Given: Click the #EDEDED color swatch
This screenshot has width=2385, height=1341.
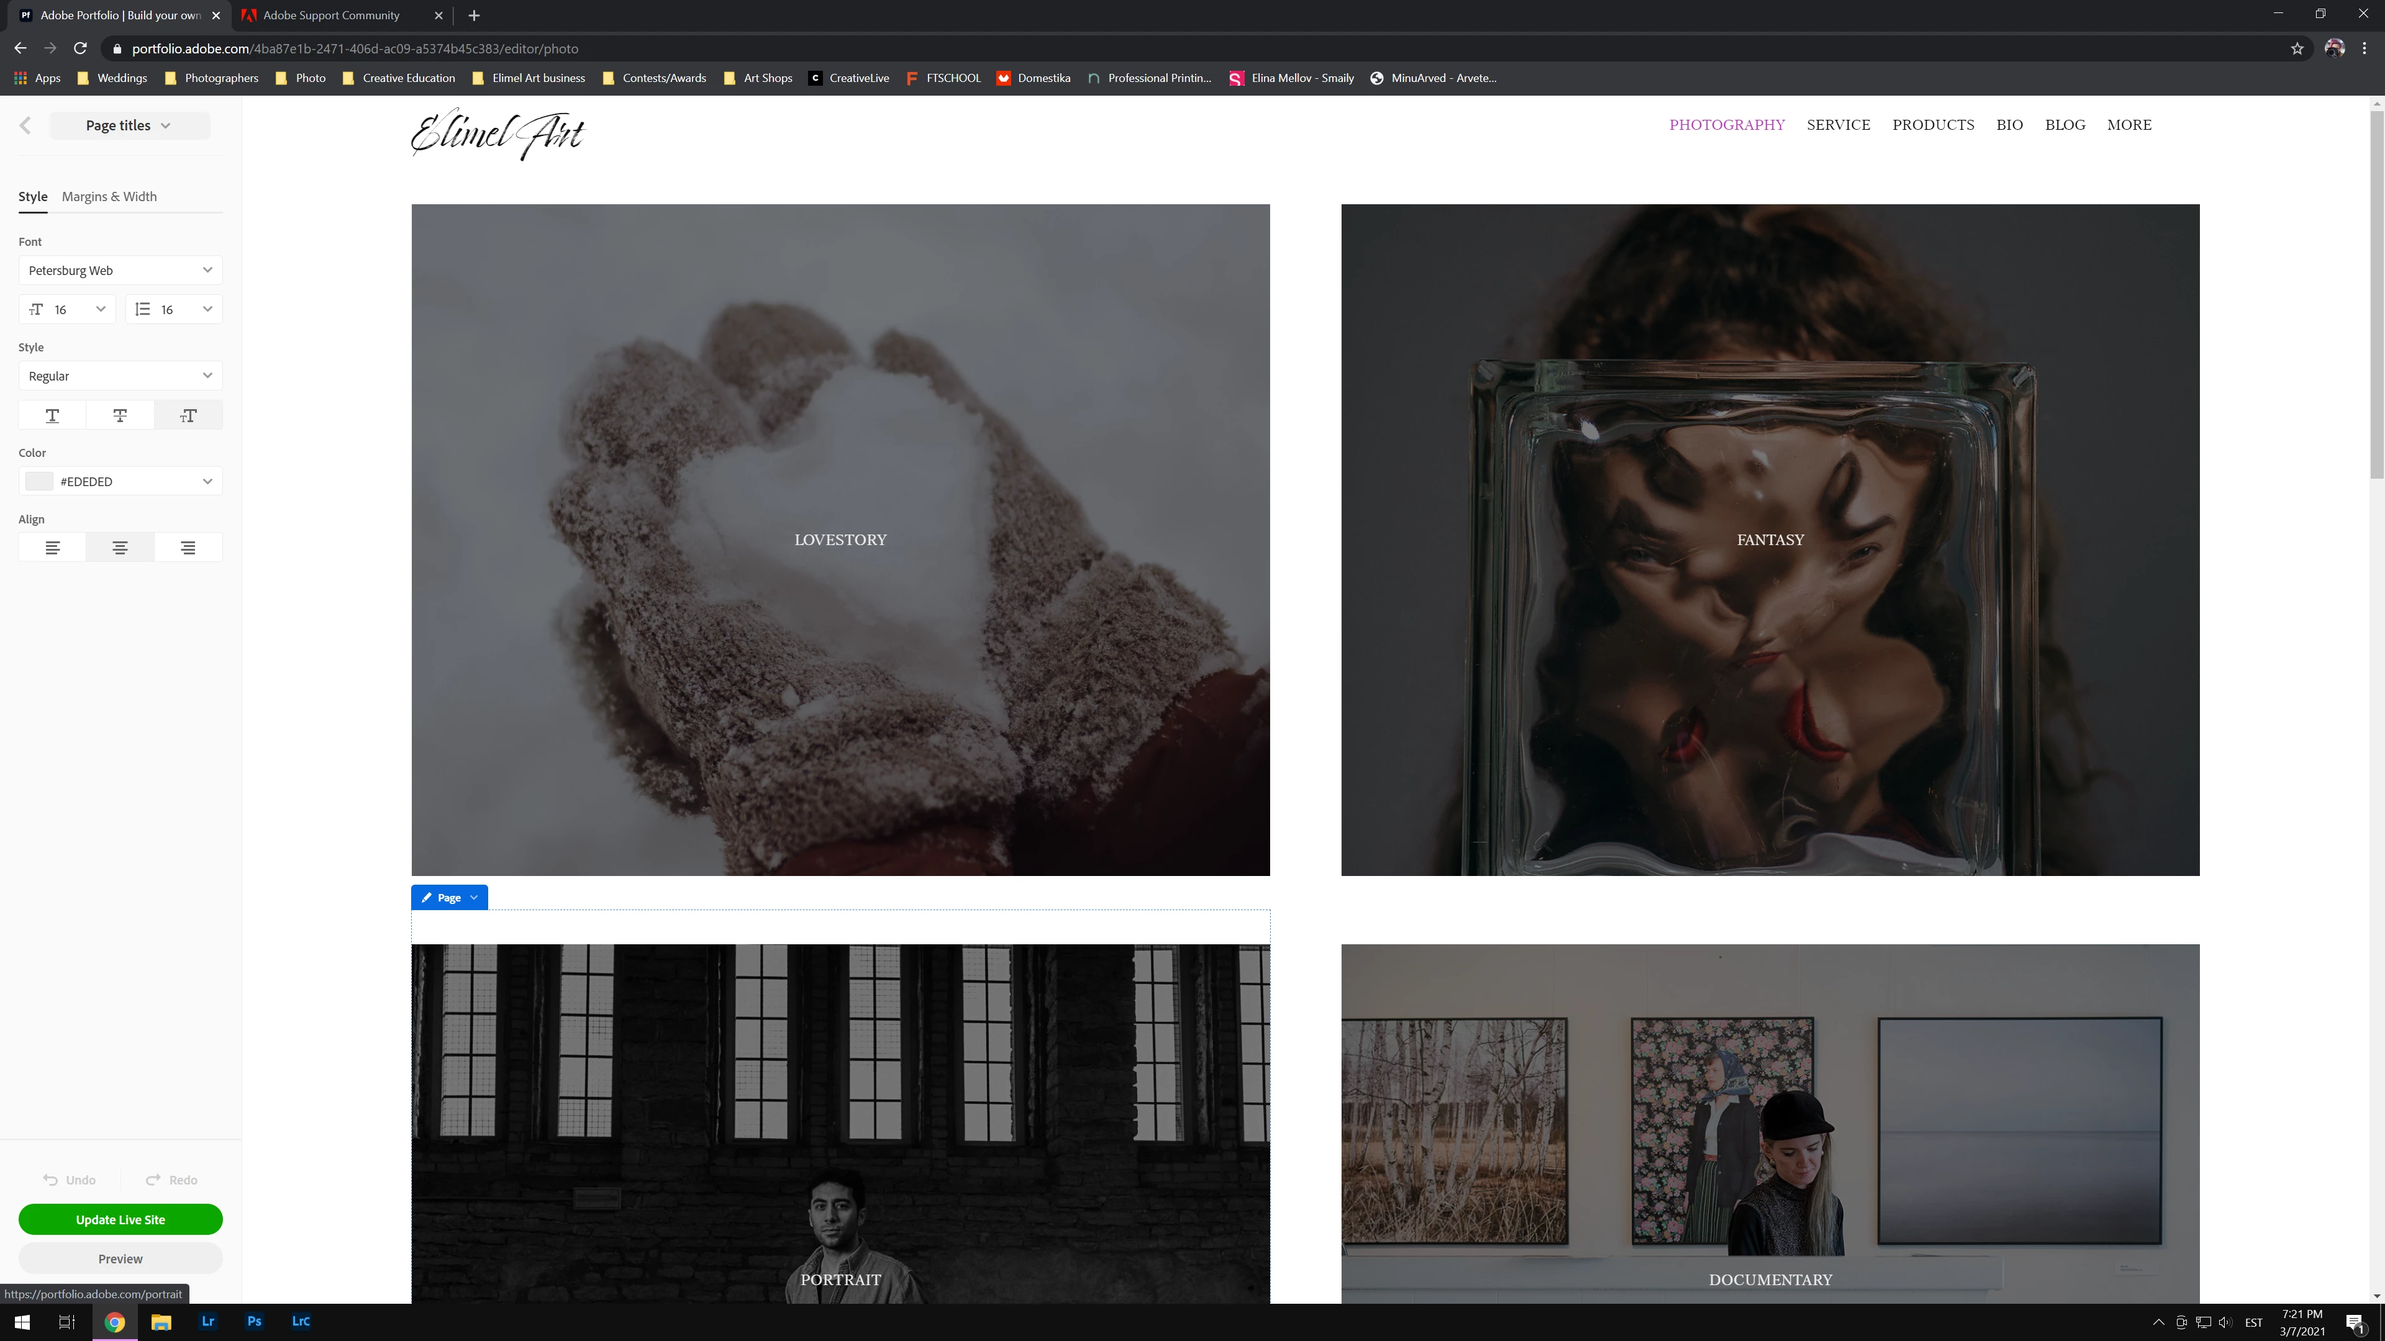Looking at the screenshot, I should click(39, 481).
